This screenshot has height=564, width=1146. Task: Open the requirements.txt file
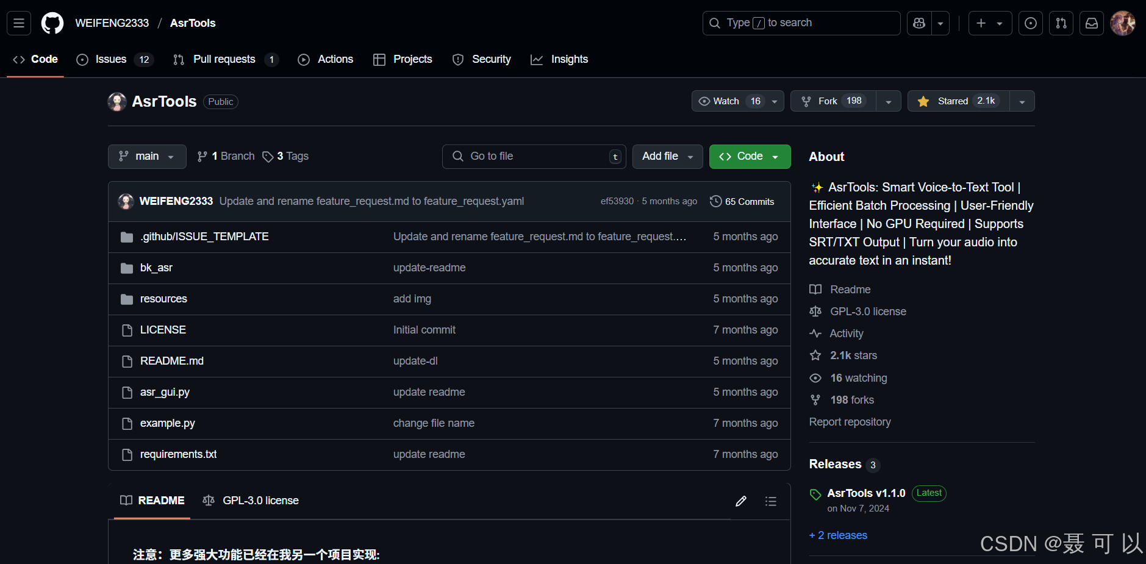click(179, 454)
